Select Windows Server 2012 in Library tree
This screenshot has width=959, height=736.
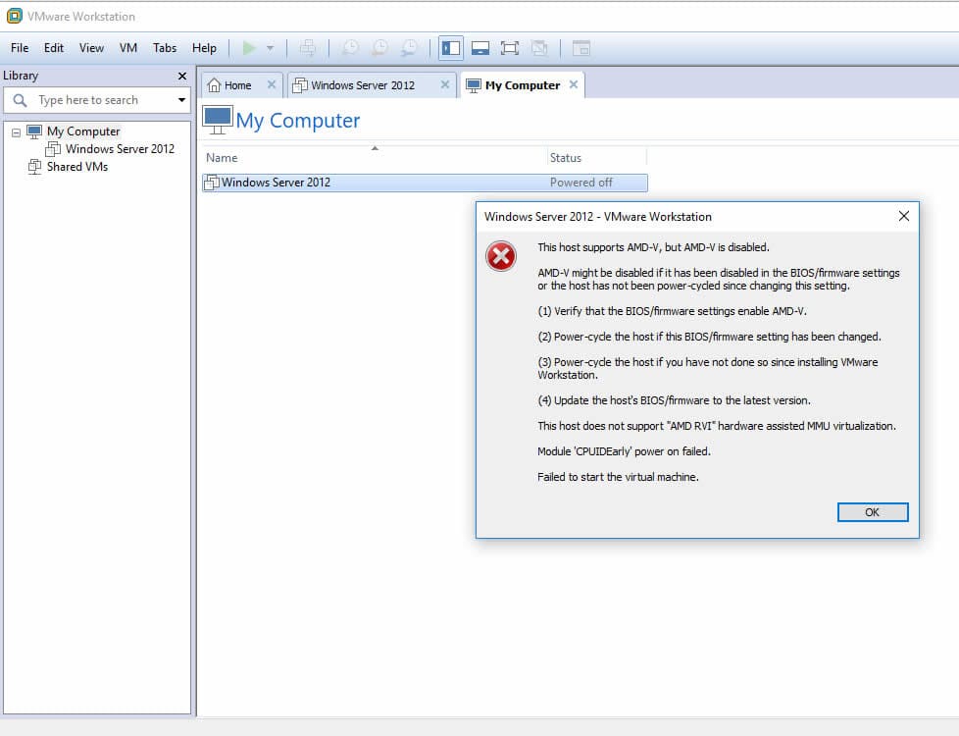[120, 149]
